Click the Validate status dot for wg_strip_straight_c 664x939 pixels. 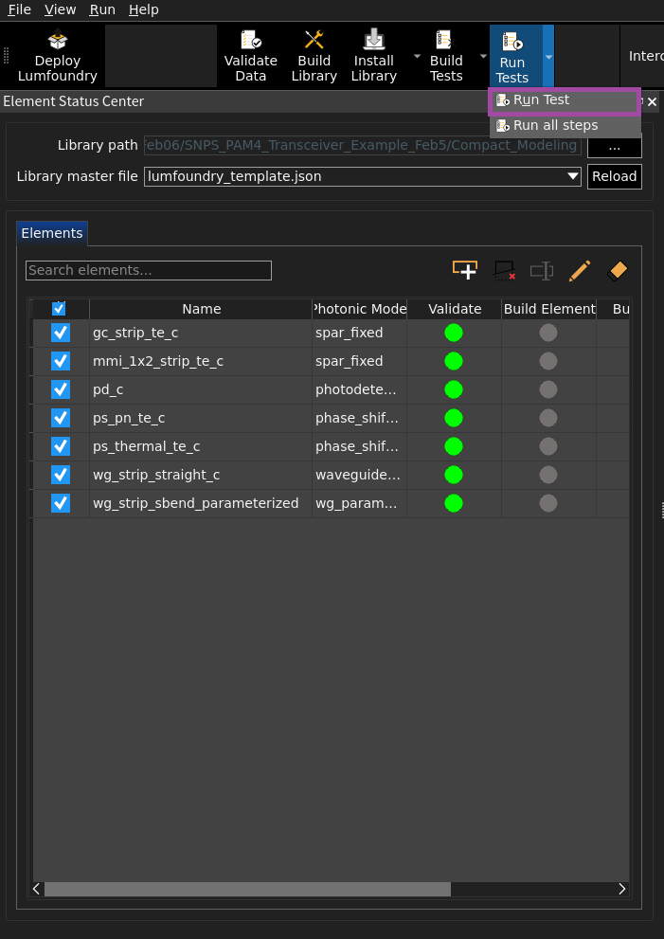coord(454,475)
